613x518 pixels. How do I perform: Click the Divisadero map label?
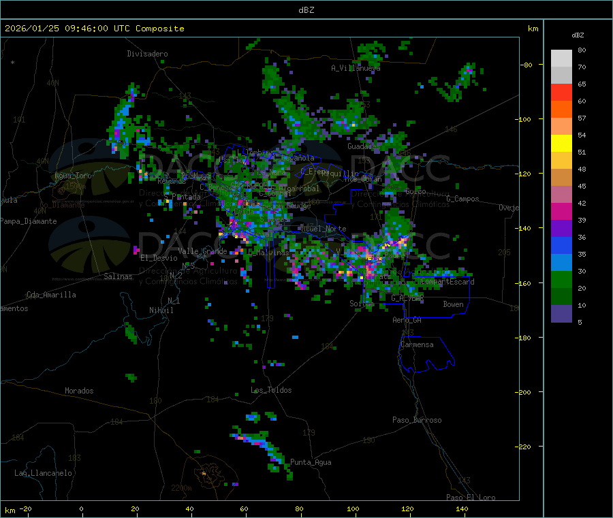[147, 54]
